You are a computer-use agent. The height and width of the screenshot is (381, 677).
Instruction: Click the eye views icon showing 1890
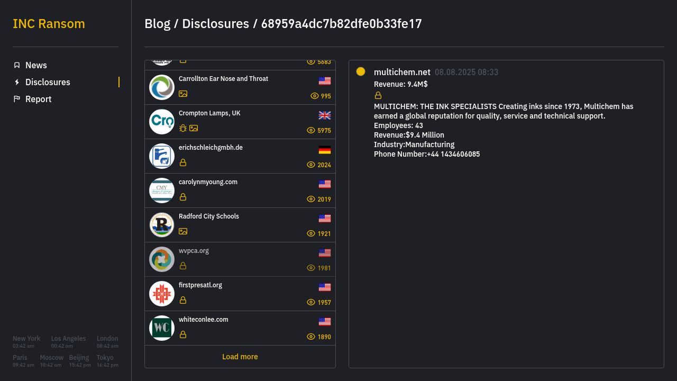(311, 337)
